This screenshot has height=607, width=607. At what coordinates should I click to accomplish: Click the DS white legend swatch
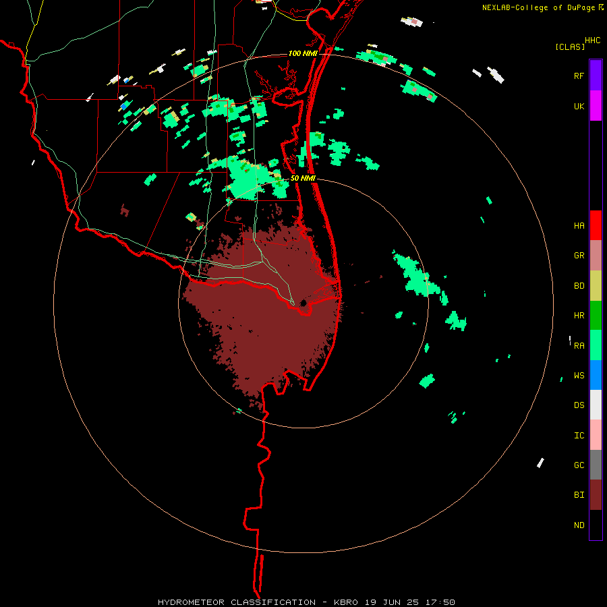[596, 405]
